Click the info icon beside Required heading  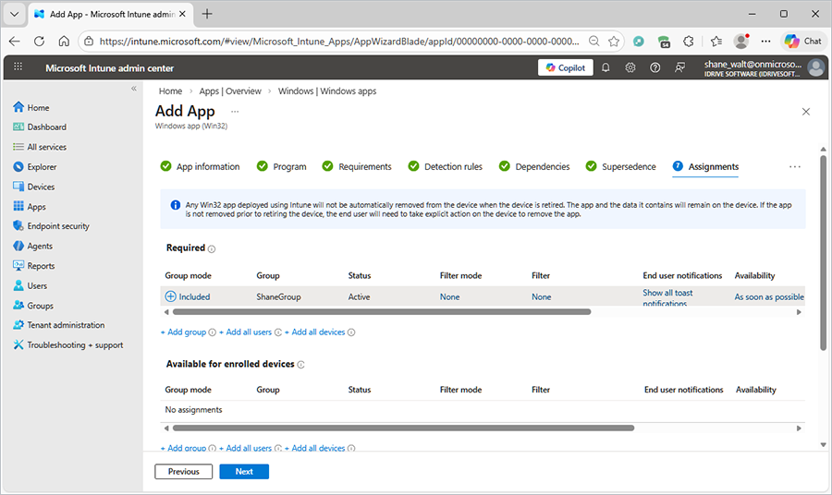click(212, 248)
